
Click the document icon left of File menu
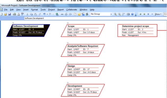pyautogui.click(x=1, y=9)
